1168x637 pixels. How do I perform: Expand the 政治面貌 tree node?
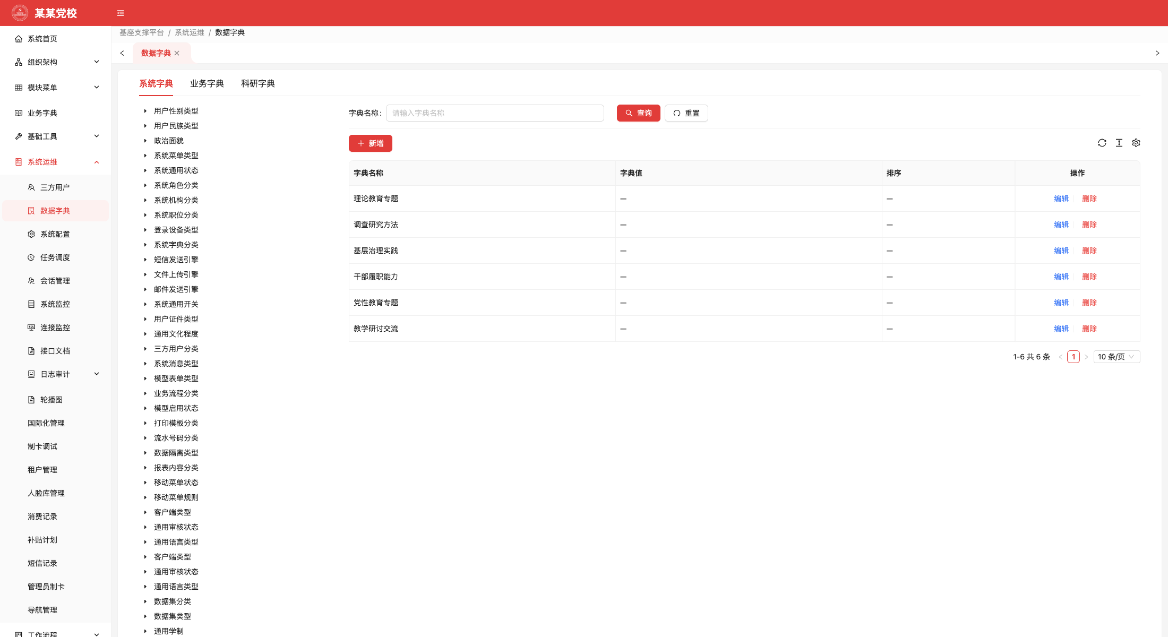pyautogui.click(x=145, y=141)
